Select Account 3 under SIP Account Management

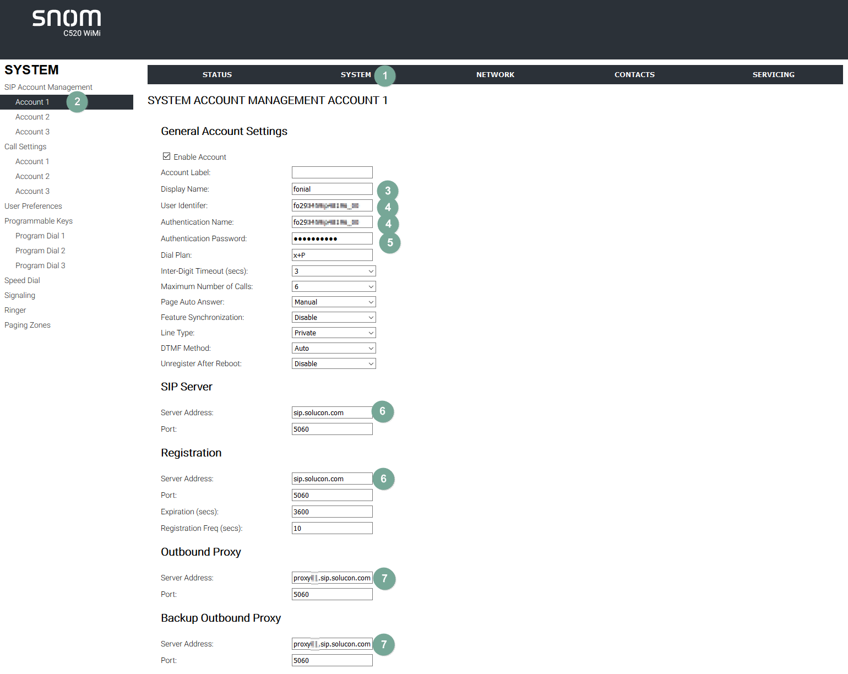coord(32,132)
